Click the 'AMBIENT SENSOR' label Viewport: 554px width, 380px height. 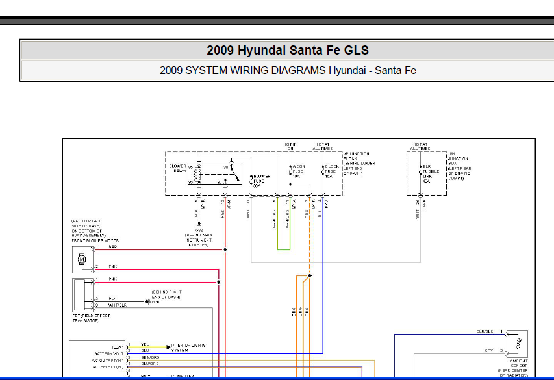pyautogui.click(x=519, y=363)
